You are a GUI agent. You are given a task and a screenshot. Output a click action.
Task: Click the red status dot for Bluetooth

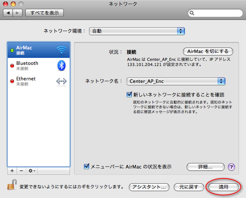click(x=12, y=66)
